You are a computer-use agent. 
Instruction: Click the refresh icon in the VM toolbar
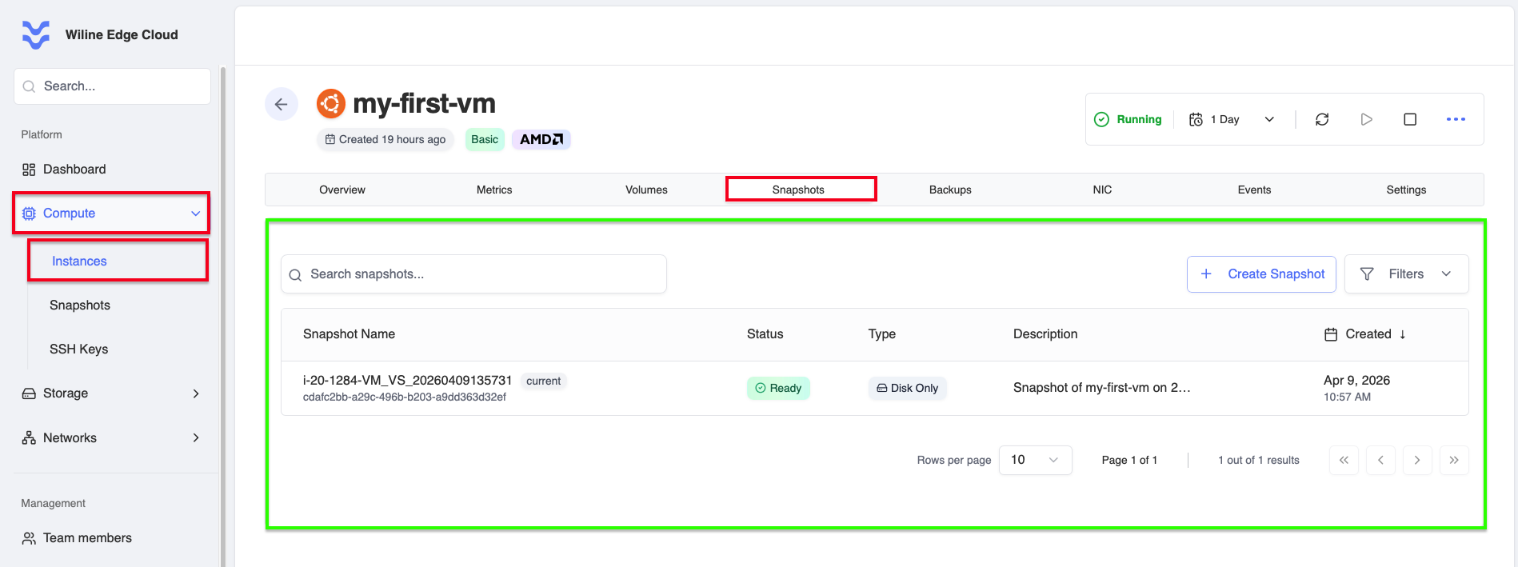point(1322,119)
